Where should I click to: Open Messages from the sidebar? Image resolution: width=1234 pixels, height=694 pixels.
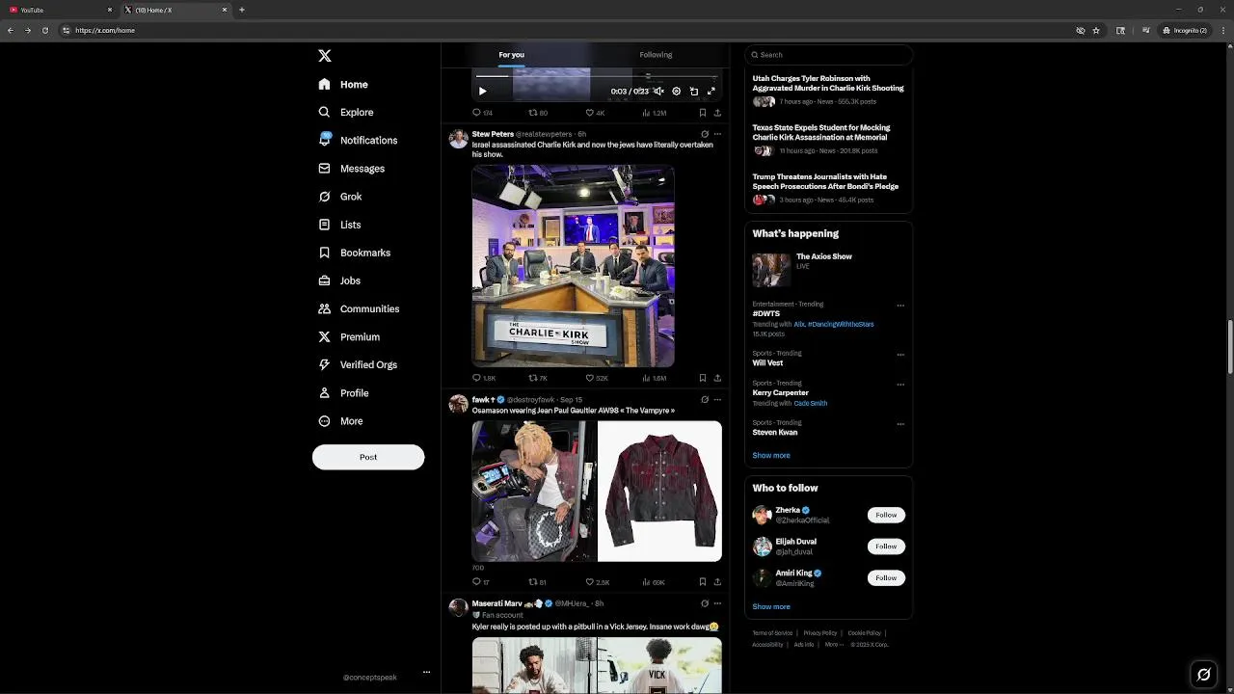coord(351,169)
